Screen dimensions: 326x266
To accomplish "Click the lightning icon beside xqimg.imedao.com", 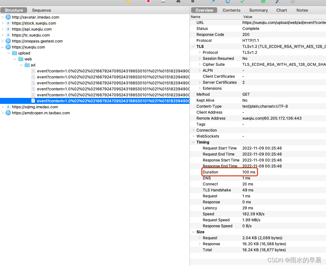I will point(8,107).
